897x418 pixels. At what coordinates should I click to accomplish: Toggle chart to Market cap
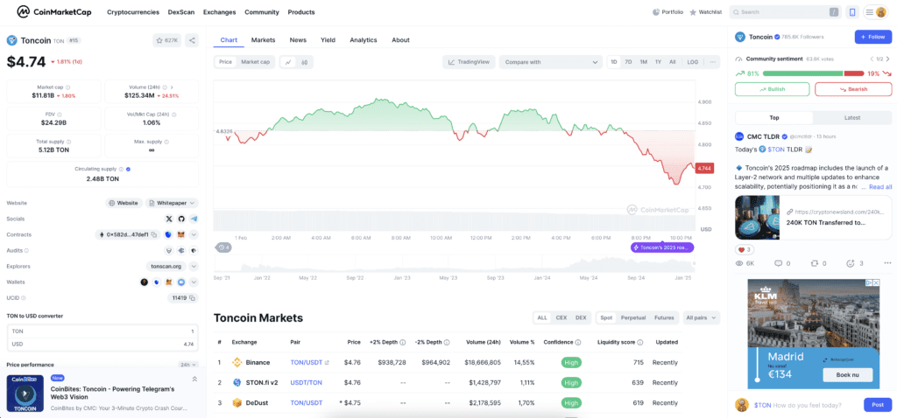point(256,62)
